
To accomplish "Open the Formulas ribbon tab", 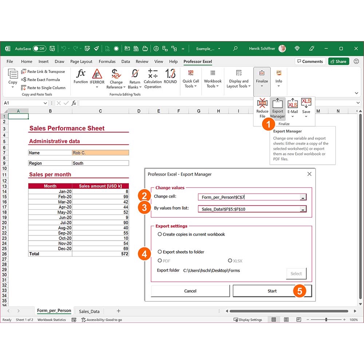I will point(107,62).
